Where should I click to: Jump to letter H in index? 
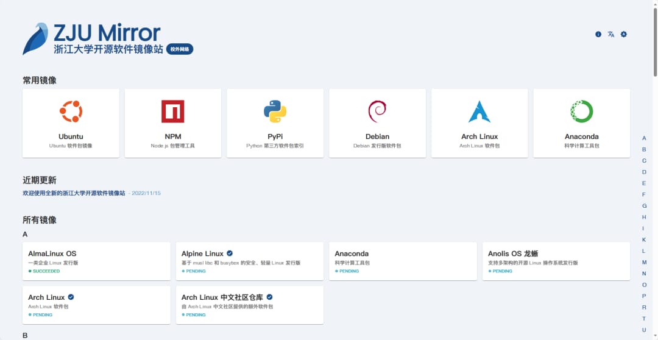click(644, 217)
